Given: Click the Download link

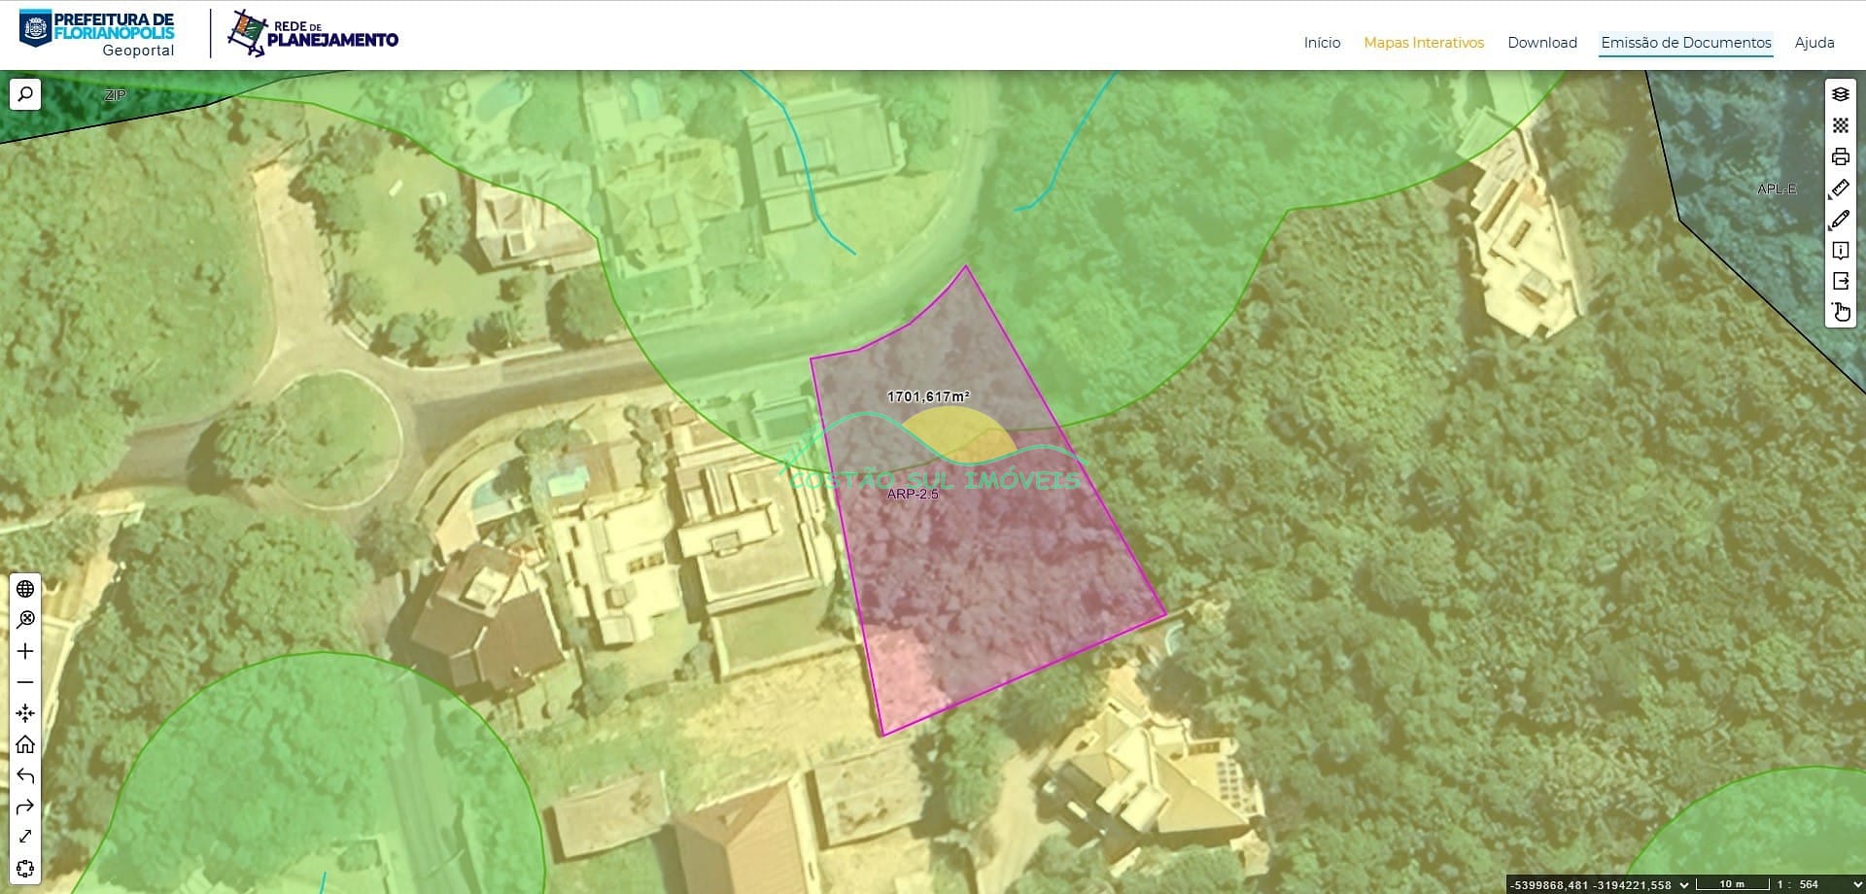Looking at the screenshot, I should [1541, 43].
